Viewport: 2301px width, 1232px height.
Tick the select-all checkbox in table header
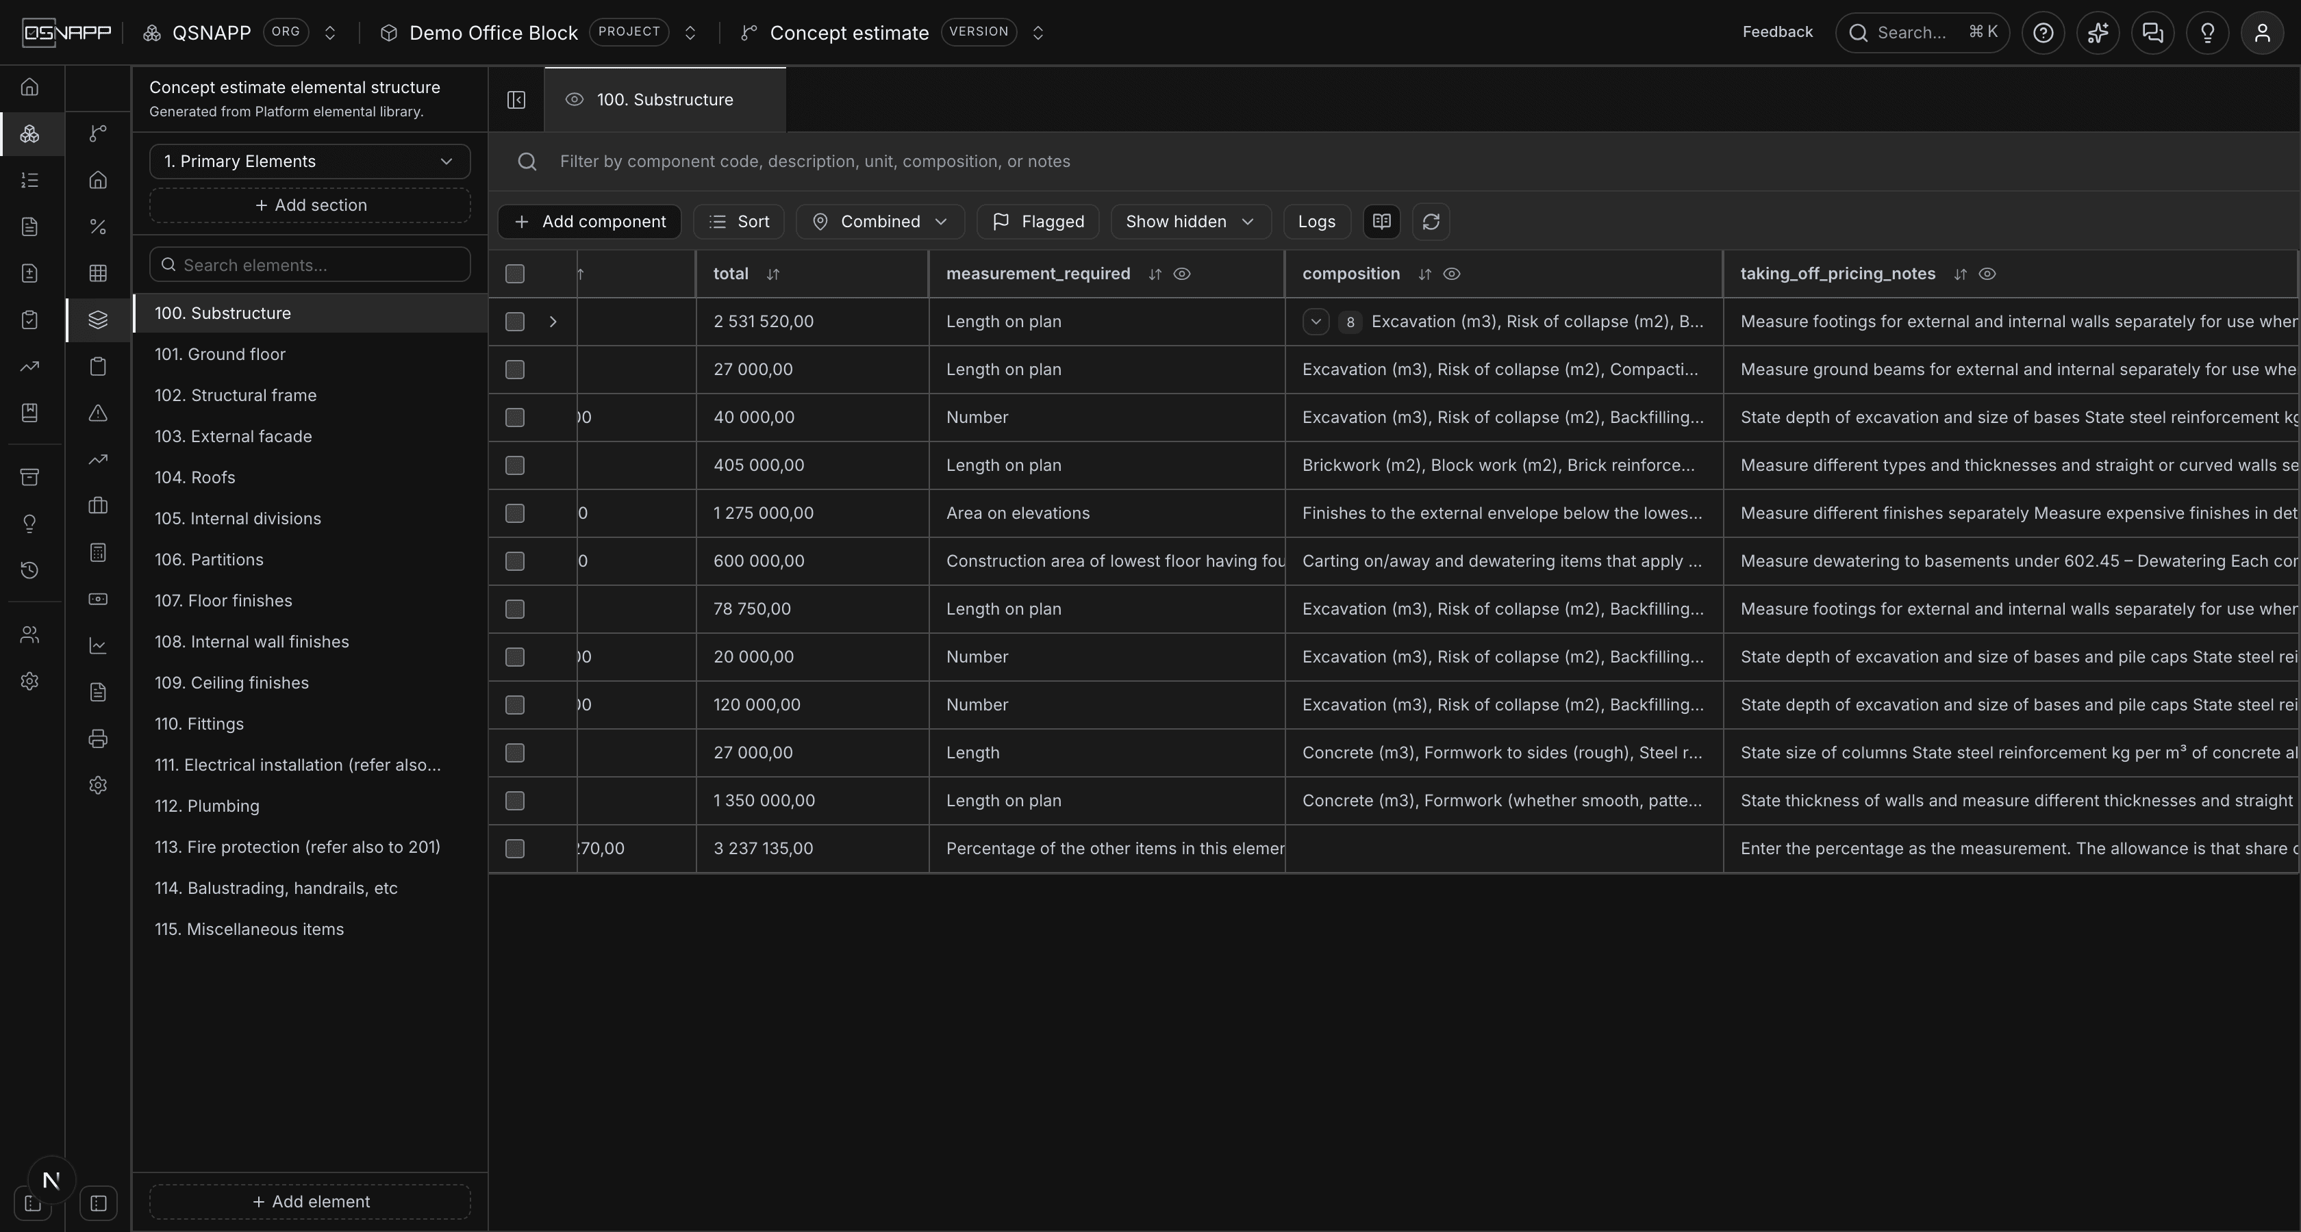(514, 274)
